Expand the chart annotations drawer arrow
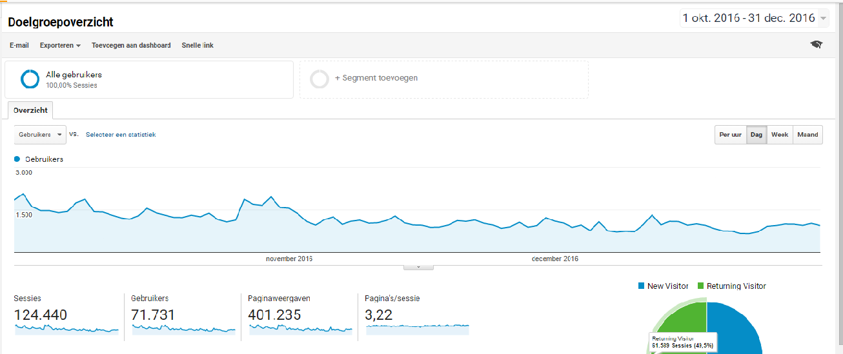 418,266
